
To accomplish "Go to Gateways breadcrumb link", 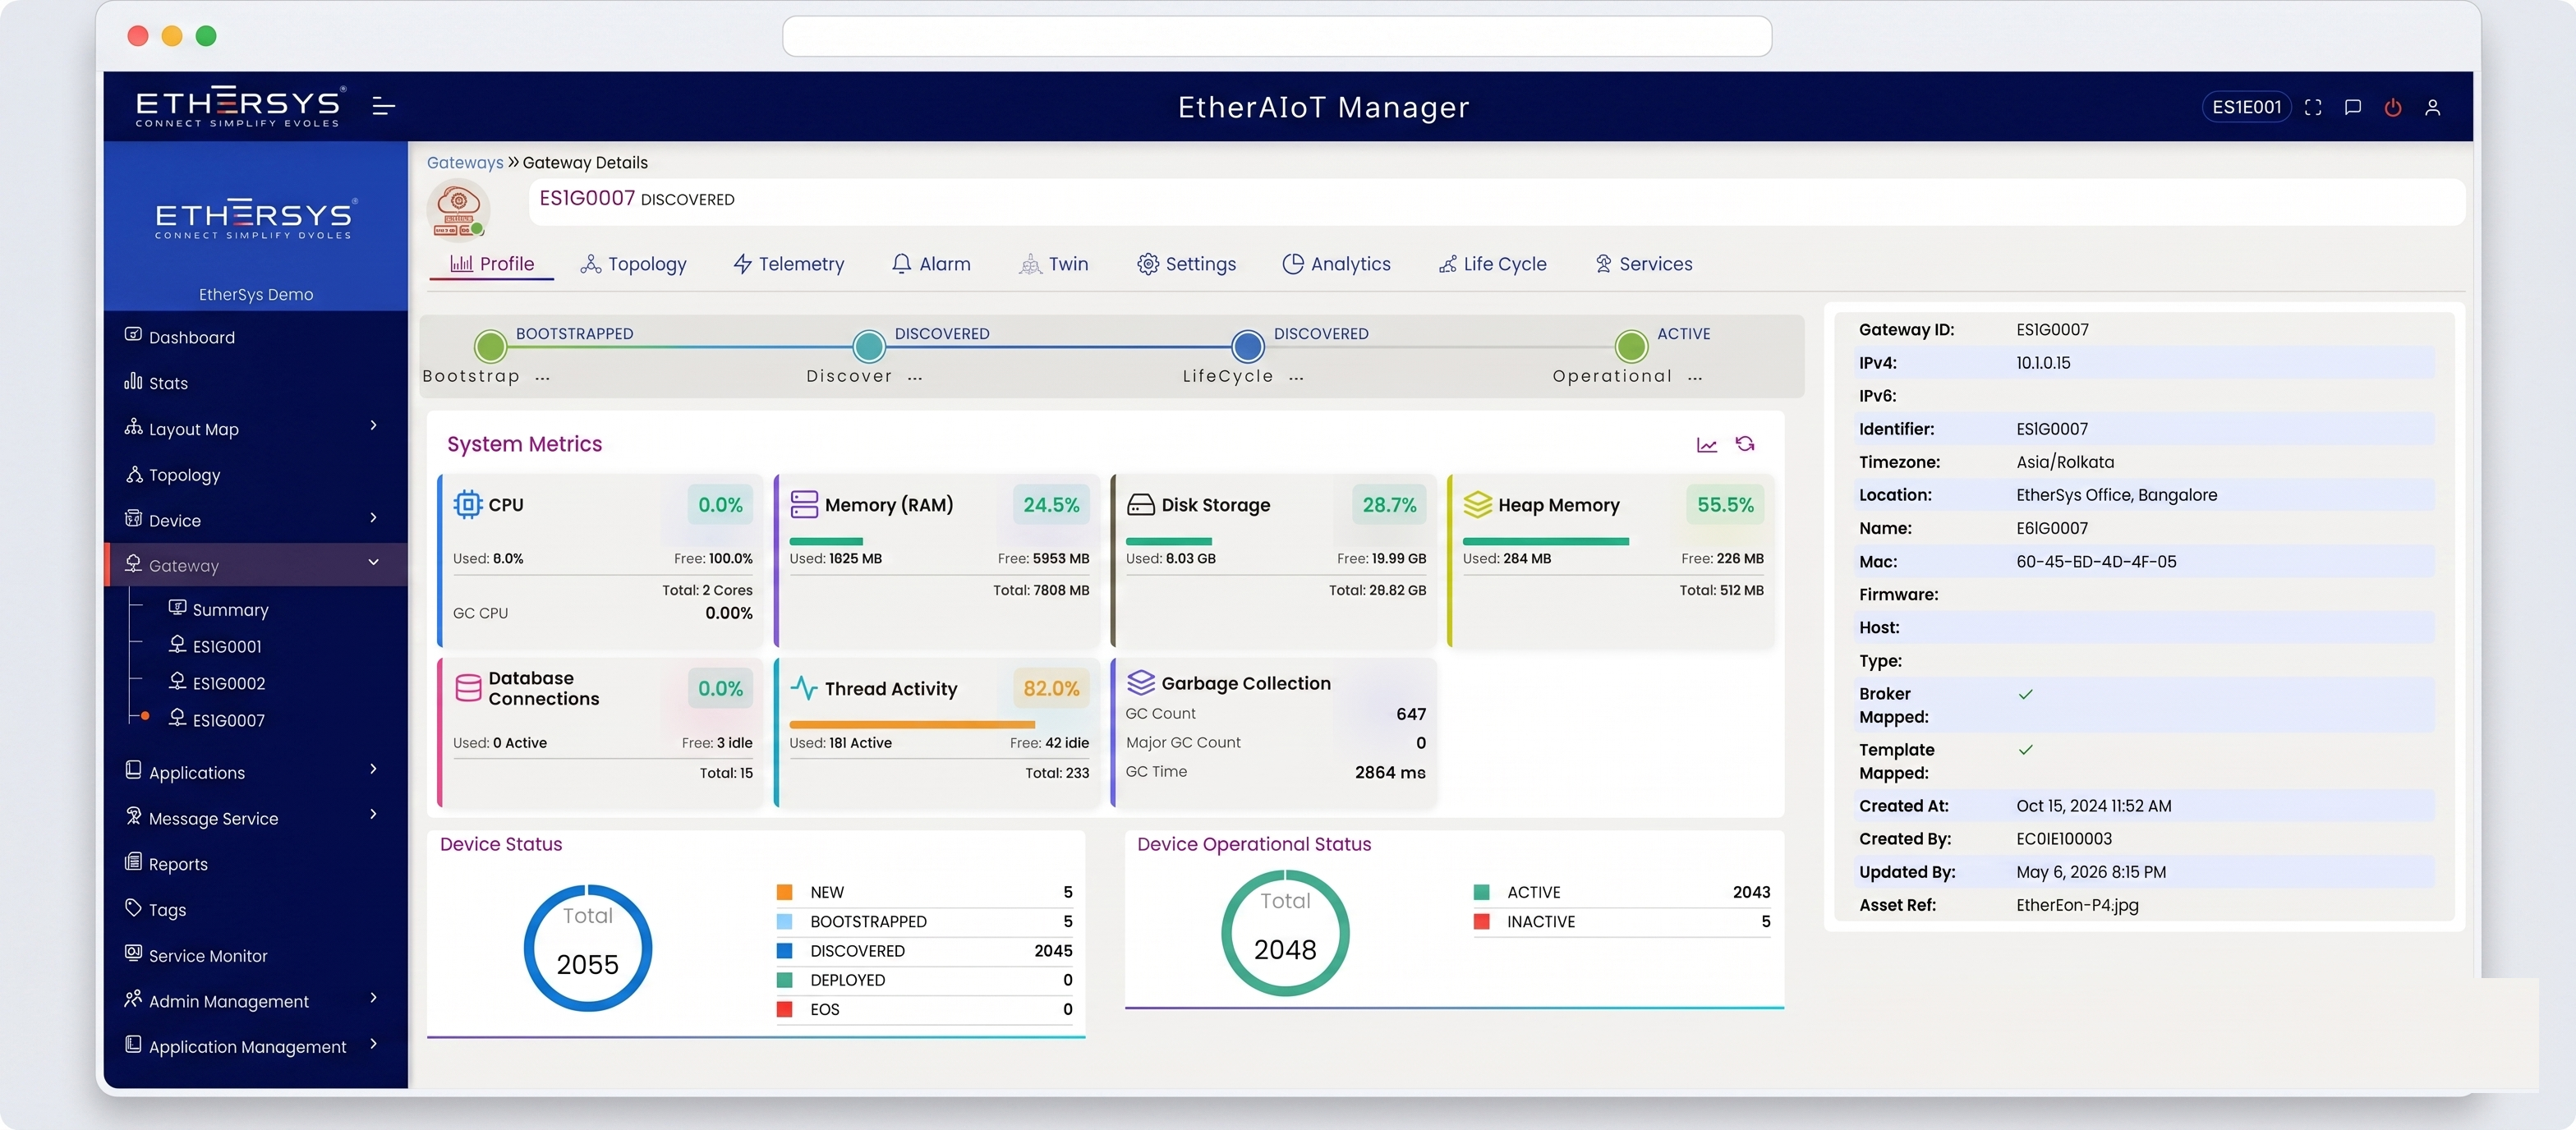I will [x=465, y=163].
